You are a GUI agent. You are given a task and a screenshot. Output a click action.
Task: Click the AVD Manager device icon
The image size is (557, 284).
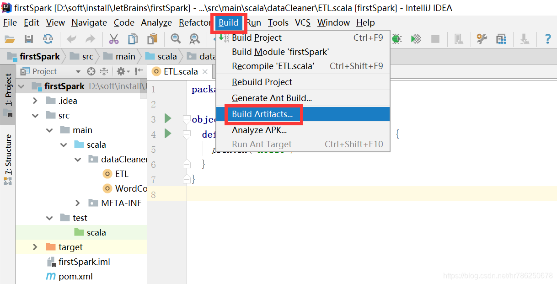[459, 39]
